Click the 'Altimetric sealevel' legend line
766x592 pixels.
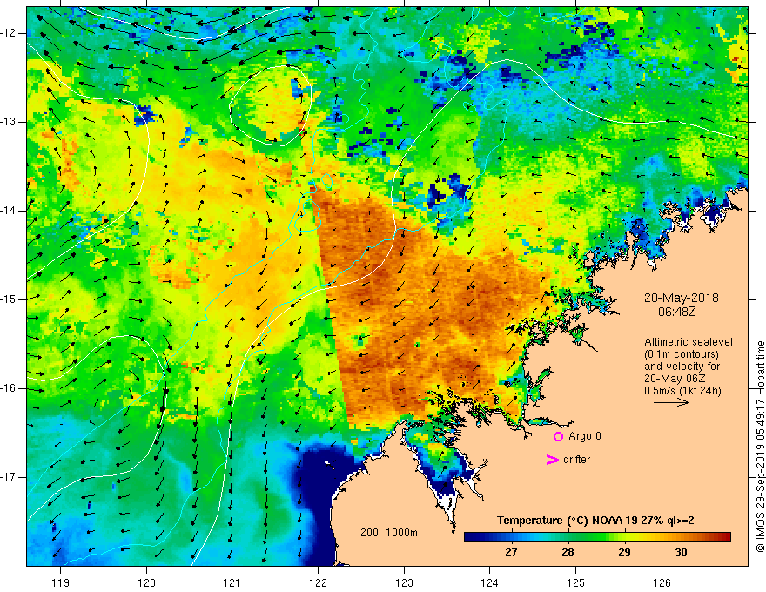(x=689, y=342)
